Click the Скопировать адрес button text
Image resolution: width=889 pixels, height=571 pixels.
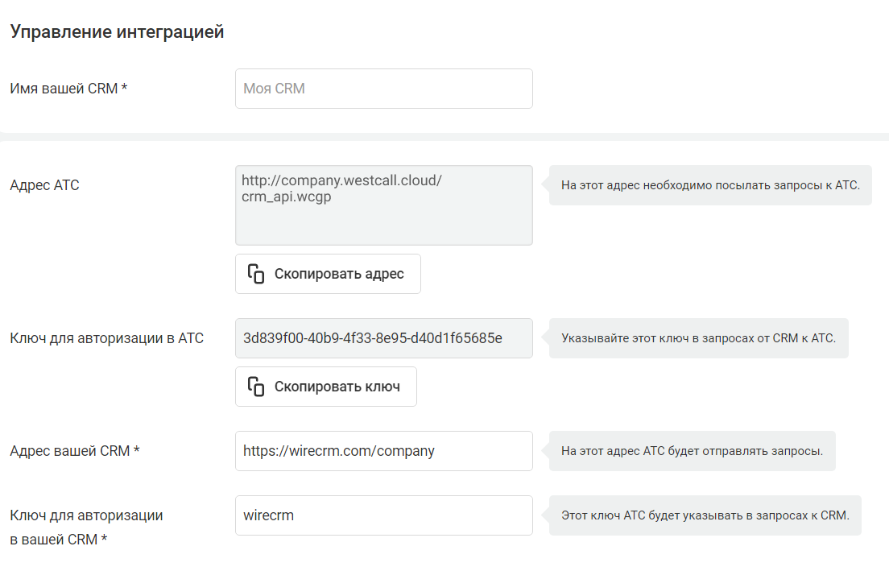(339, 274)
